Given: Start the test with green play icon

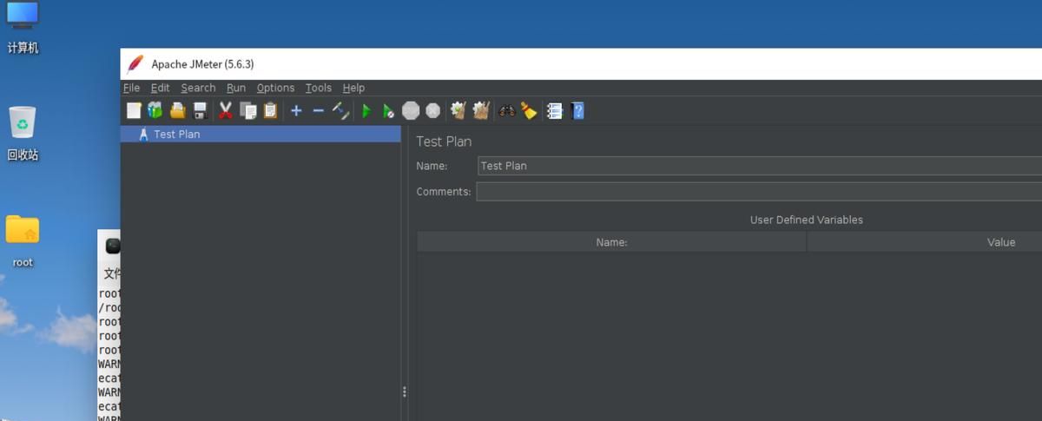Looking at the screenshot, I should [x=366, y=111].
